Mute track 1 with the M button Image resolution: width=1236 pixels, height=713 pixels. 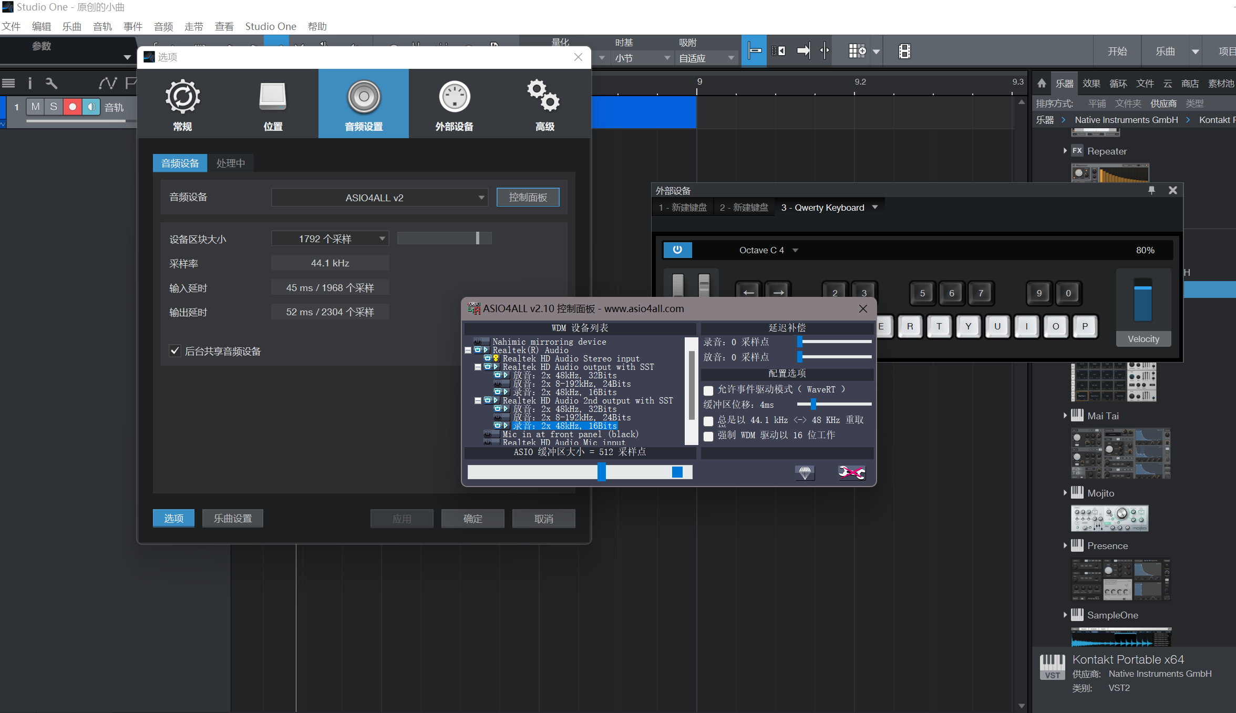click(x=35, y=107)
